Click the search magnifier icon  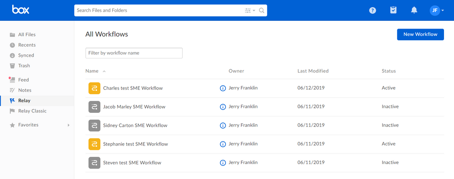click(x=261, y=10)
